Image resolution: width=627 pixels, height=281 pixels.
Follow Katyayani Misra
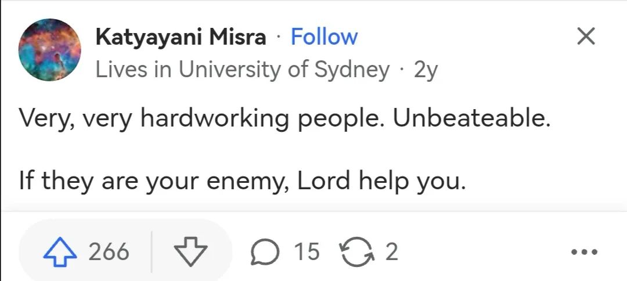coord(324,37)
